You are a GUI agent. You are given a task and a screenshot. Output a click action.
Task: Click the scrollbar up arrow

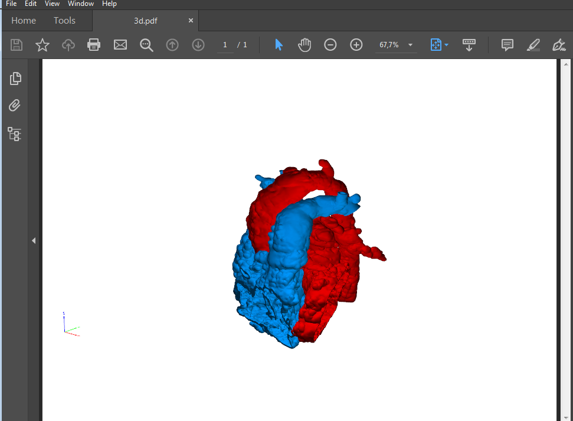566,64
